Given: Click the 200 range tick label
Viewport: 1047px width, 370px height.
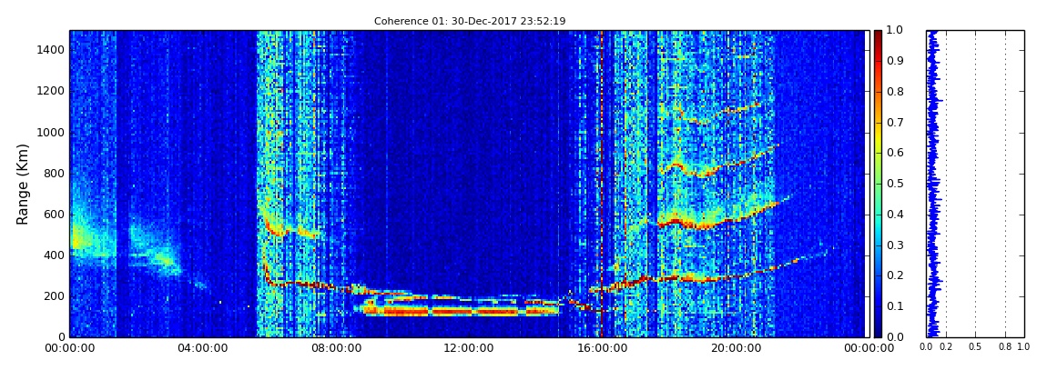Looking at the screenshot, I should pyautogui.click(x=55, y=296).
